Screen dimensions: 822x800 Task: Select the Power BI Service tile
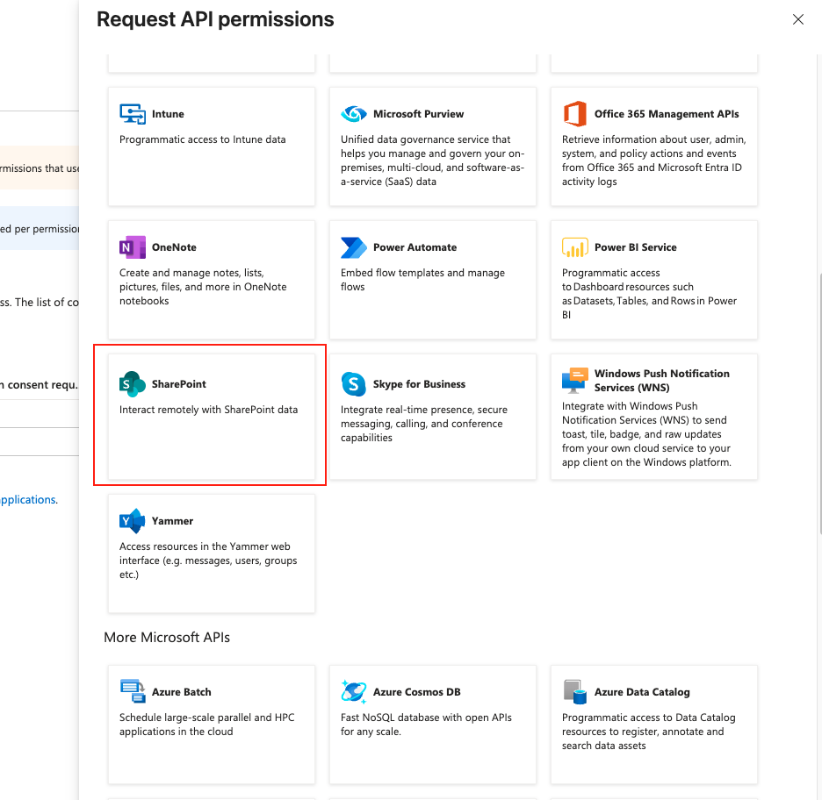[653, 280]
